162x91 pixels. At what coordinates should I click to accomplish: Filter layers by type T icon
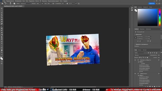(x=153, y=53)
